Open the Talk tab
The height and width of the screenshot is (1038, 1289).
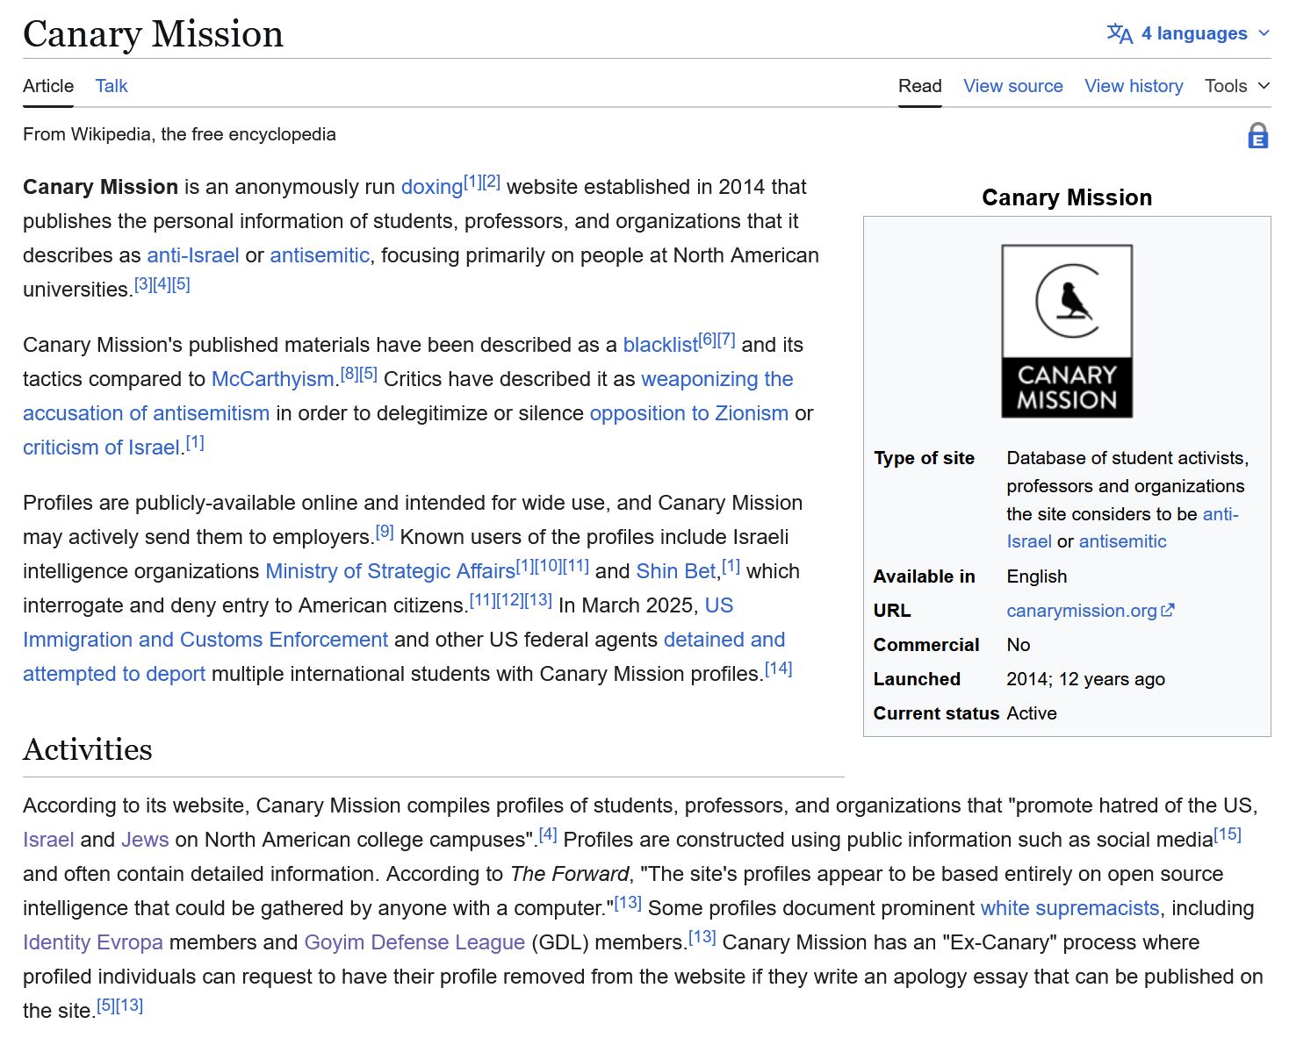tap(112, 86)
